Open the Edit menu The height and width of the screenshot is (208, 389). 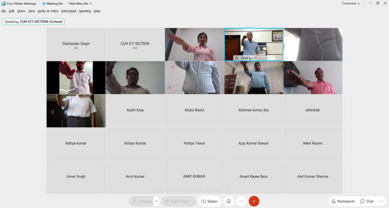[11, 11]
